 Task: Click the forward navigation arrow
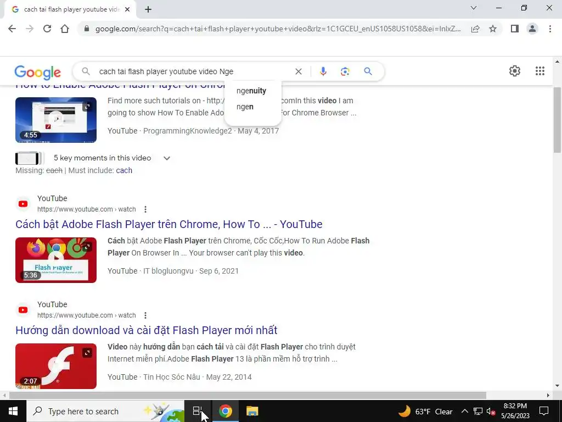(x=30, y=29)
